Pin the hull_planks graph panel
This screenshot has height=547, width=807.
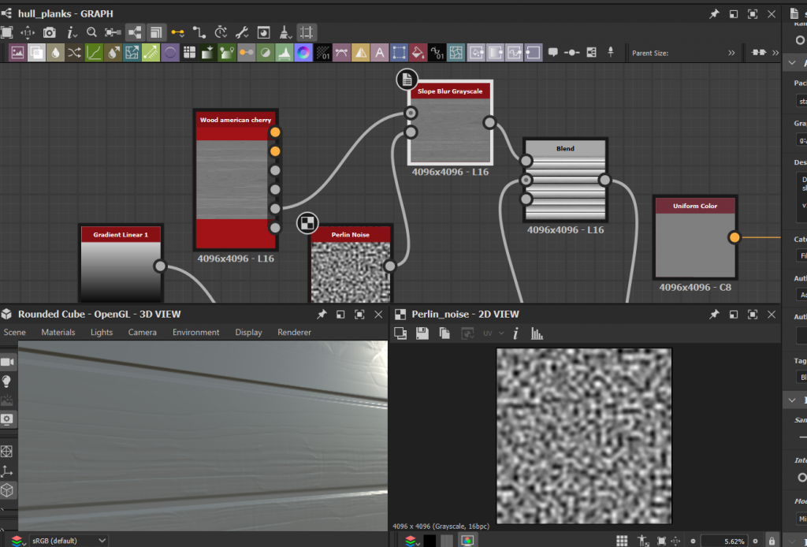(714, 13)
